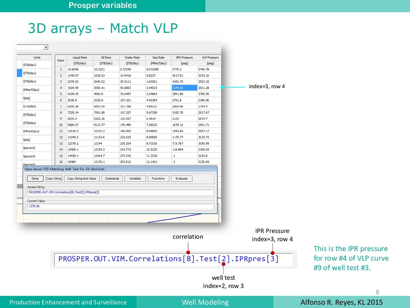
Task: Select highlighted IPR Pressure cell 3279.56
Action: click(184, 88)
